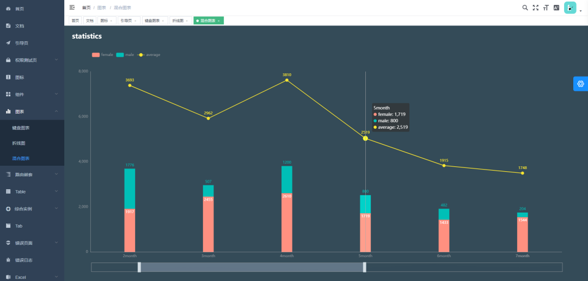Click the 4month female bar
The width and height of the screenshot is (588, 281).
[x=287, y=223]
